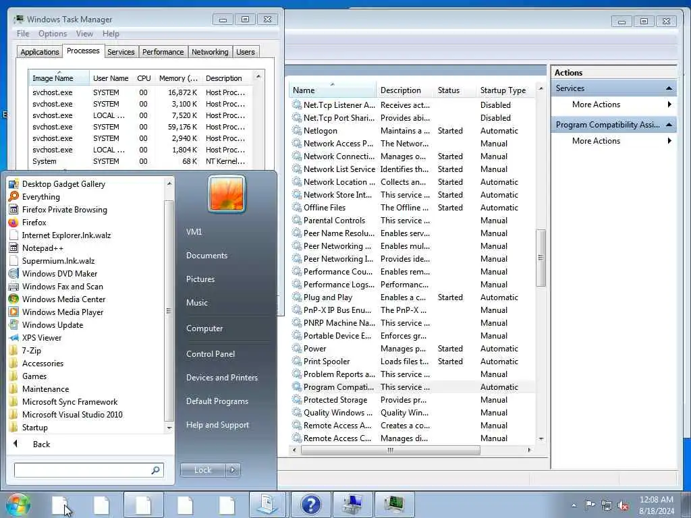Click the search magnifier in Start menu
This screenshot has width=691, height=518.
point(155,470)
